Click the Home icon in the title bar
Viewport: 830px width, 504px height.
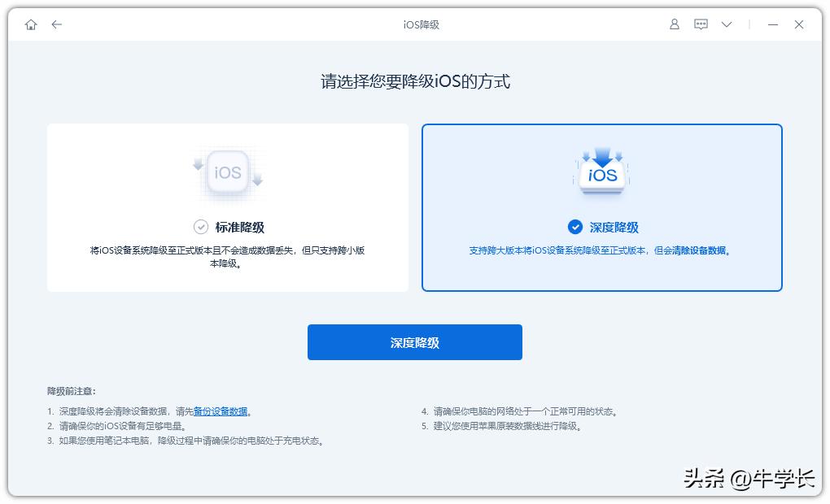pos(31,24)
